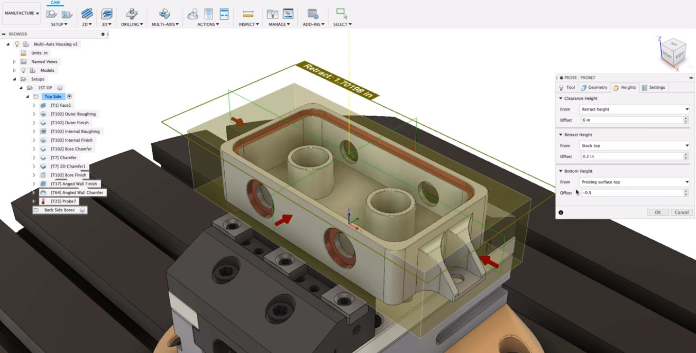Click the Drilling operation icon
696x353 pixels.
click(x=132, y=14)
